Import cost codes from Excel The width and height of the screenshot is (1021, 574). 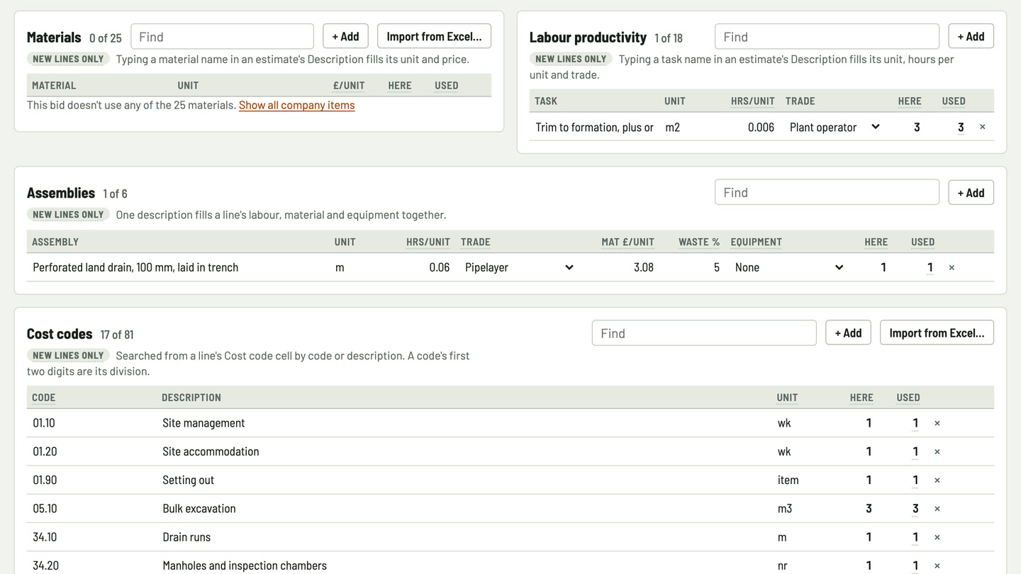[937, 332]
